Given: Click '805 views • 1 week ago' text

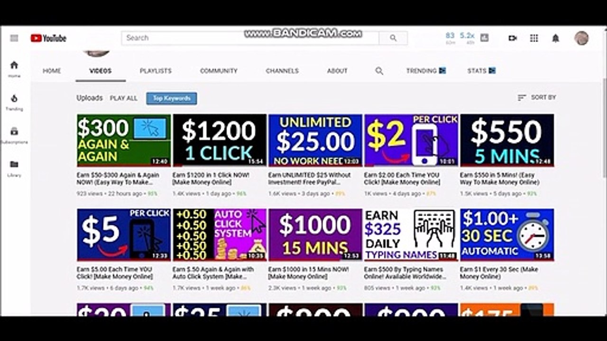Looking at the screenshot, I should (x=396, y=288).
